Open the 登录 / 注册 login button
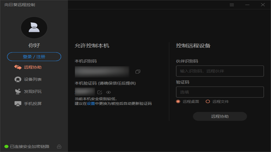 (34, 57)
